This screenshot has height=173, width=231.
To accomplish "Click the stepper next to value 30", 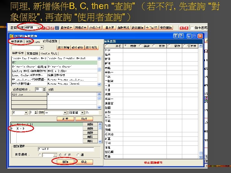I will [44, 89].
